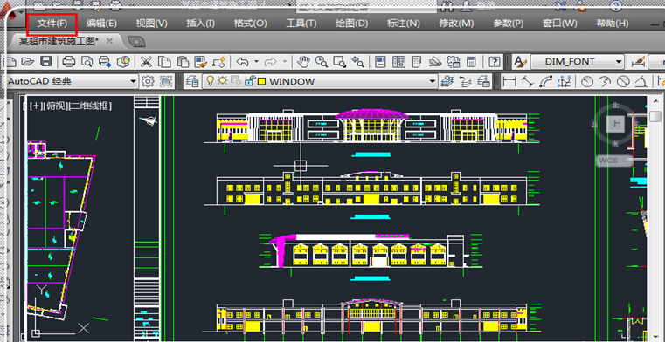This screenshot has height=342, width=665.
Task: Click the yellow WINDOW layer color swatch
Action: click(261, 81)
